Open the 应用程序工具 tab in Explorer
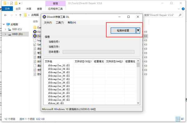 click(55, 9)
